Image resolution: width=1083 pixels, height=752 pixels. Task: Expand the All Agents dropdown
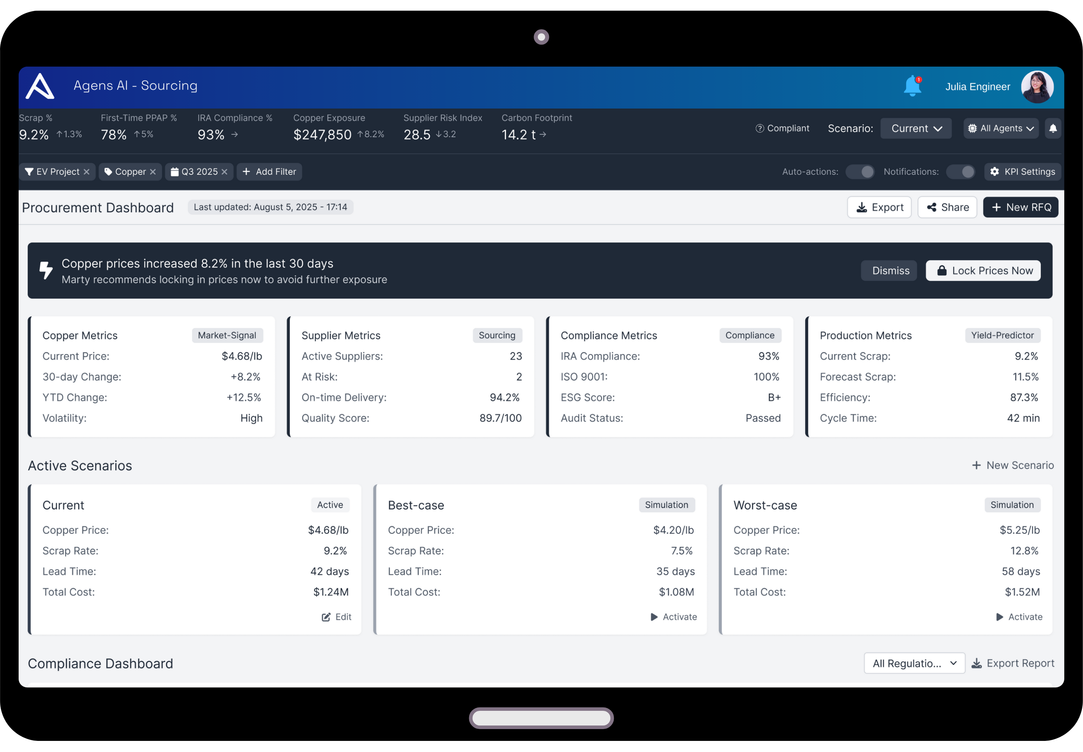click(1001, 128)
